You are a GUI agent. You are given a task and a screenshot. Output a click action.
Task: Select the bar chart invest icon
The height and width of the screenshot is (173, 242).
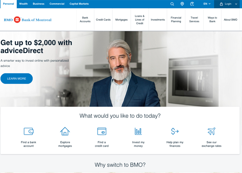tap(138, 131)
